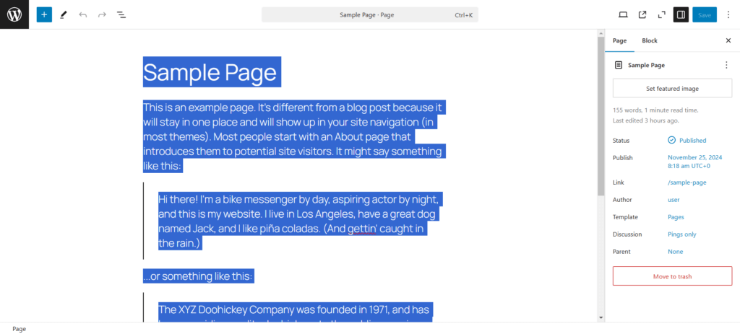Click the page document icon beside Sample Page

pos(619,65)
